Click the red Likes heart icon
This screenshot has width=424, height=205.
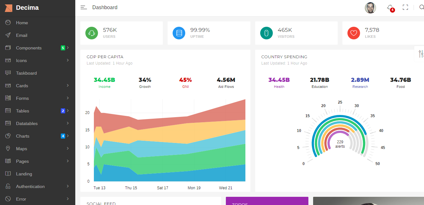click(354, 33)
